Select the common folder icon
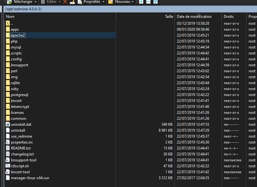 coord(8,119)
